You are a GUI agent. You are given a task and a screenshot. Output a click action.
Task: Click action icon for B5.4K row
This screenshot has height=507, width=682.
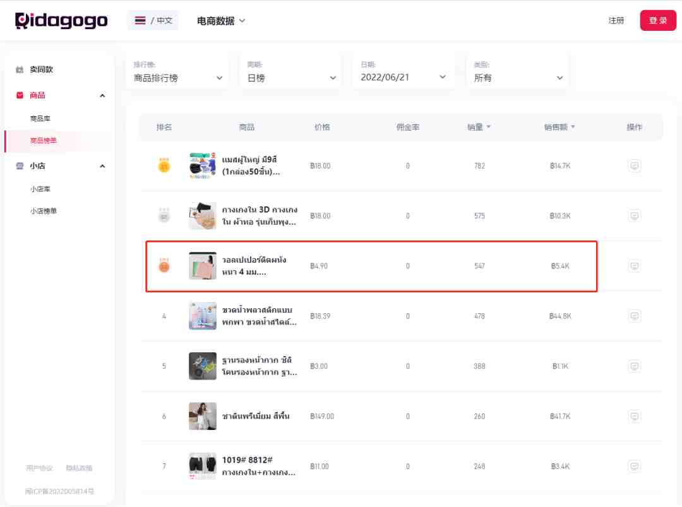click(x=634, y=266)
